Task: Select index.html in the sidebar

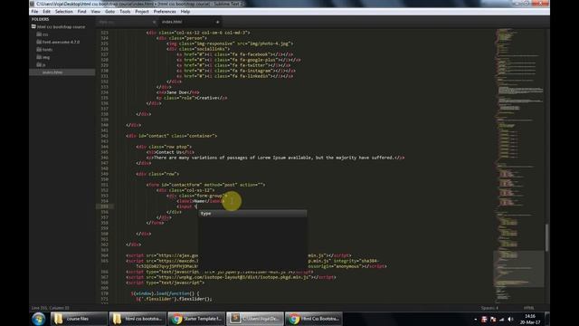Action: tap(62, 72)
